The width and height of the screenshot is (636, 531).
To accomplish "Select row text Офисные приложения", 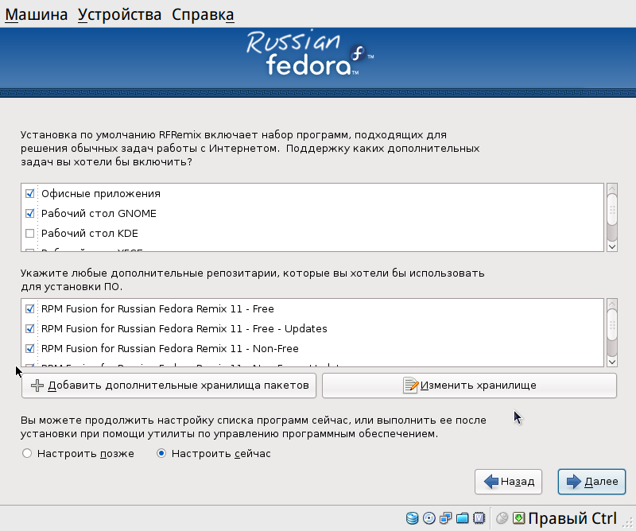I will point(101,194).
